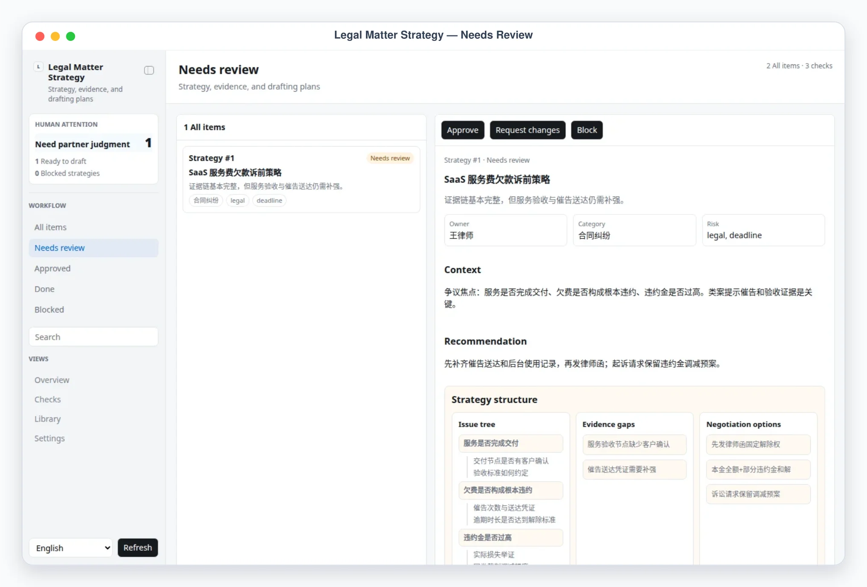Click the Request changes button
Screen dimensions: 867x587
527,130
